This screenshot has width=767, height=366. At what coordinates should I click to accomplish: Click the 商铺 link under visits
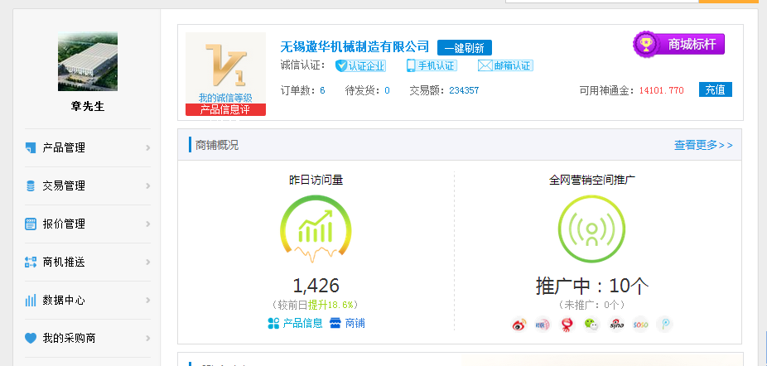[x=355, y=324]
